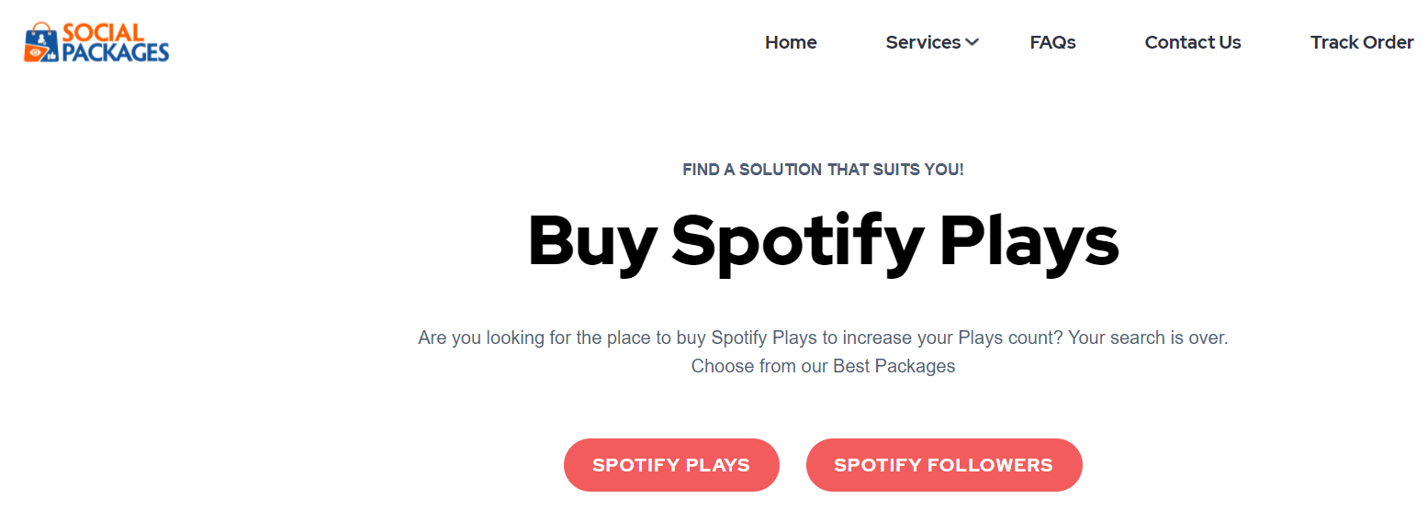
Task: Expand the chevron next to Services
Action: tap(973, 42)
